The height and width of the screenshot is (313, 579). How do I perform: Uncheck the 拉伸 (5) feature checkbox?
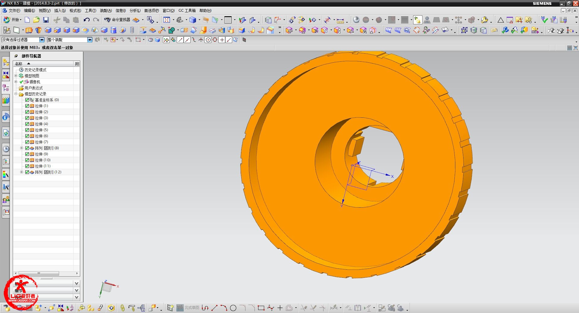[27, 130]
